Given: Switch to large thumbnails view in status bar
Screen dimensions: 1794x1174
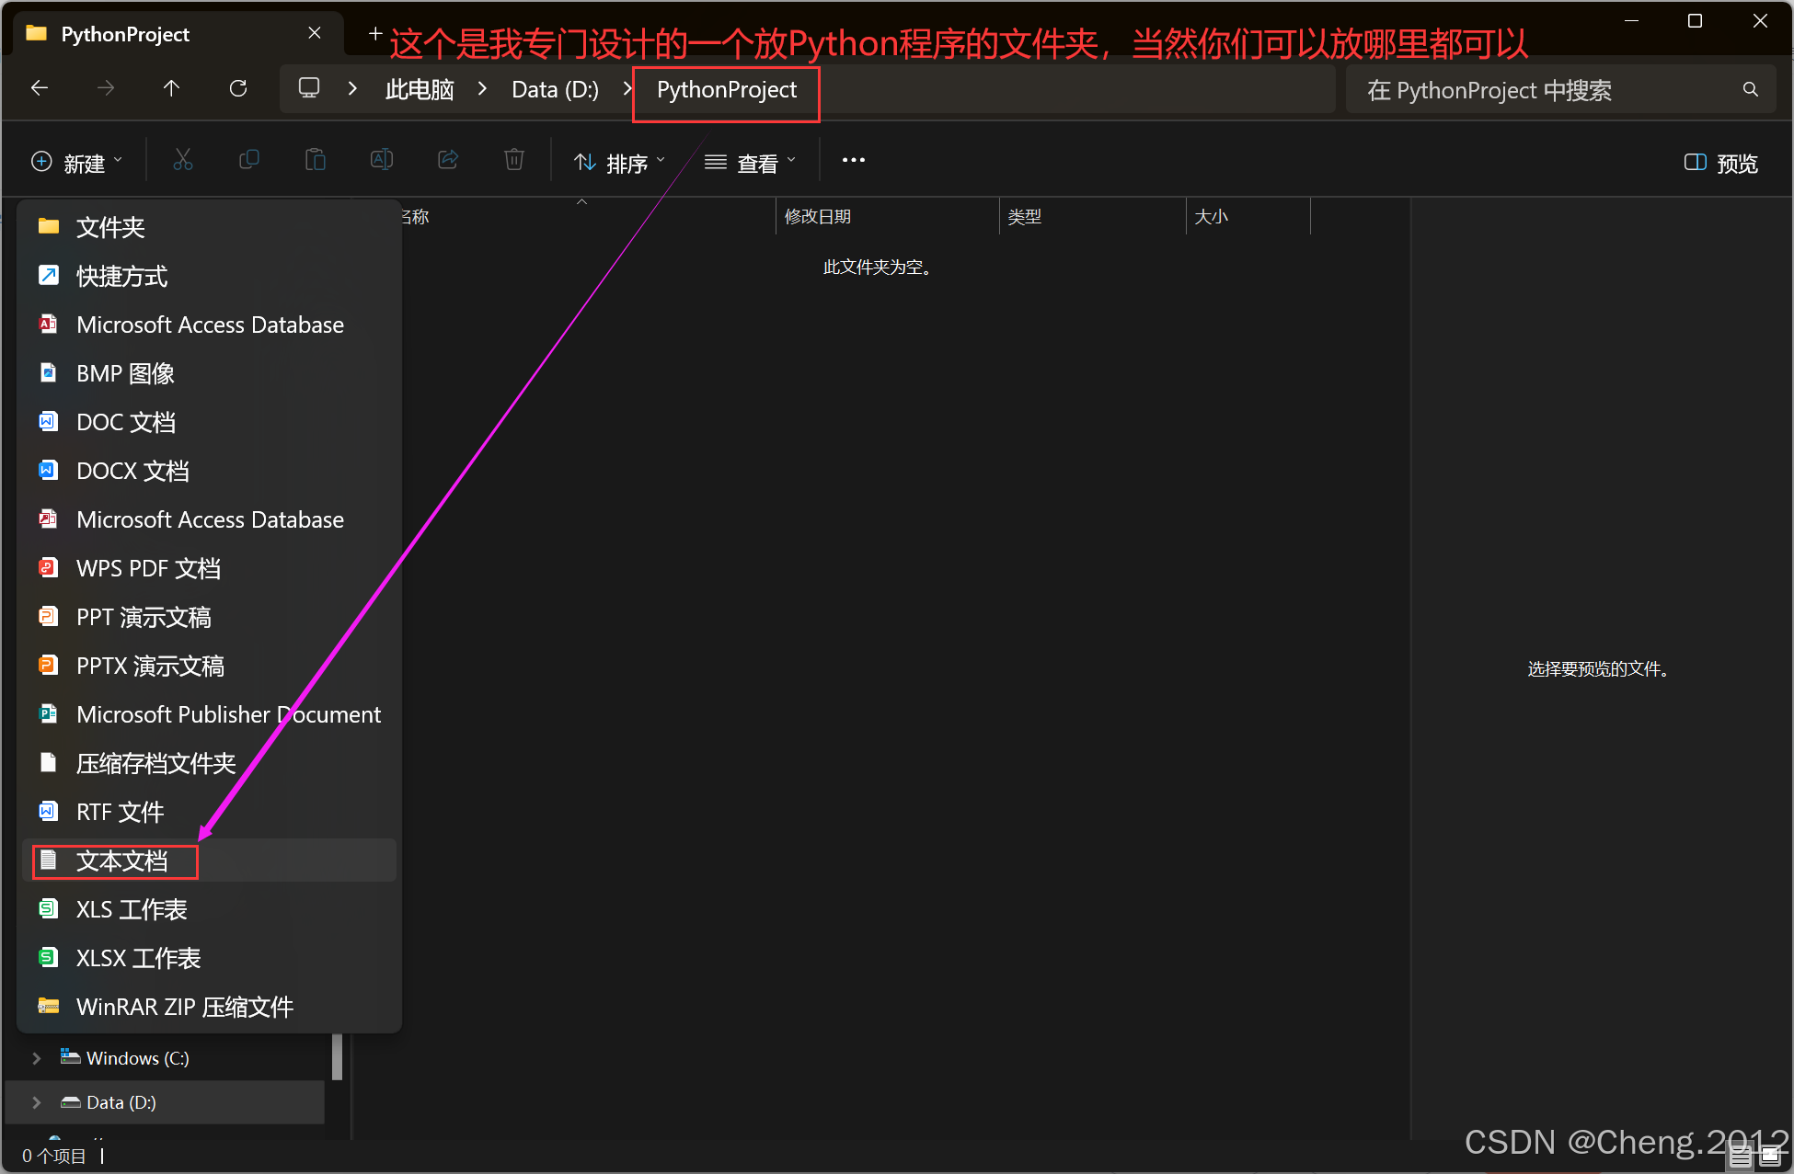Looking at the screenshot, I should [1770, 1157].
